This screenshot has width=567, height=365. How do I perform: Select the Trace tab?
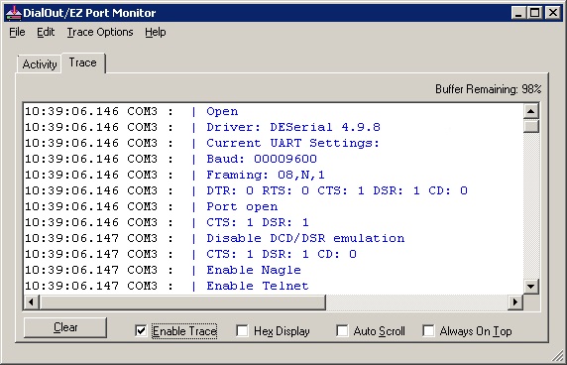point(83,62)
